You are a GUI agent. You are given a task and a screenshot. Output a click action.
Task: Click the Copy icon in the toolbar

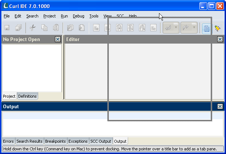tap(44, 28)
